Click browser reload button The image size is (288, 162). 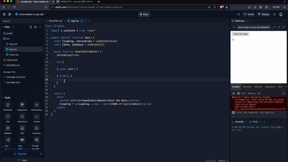(14, 7)
